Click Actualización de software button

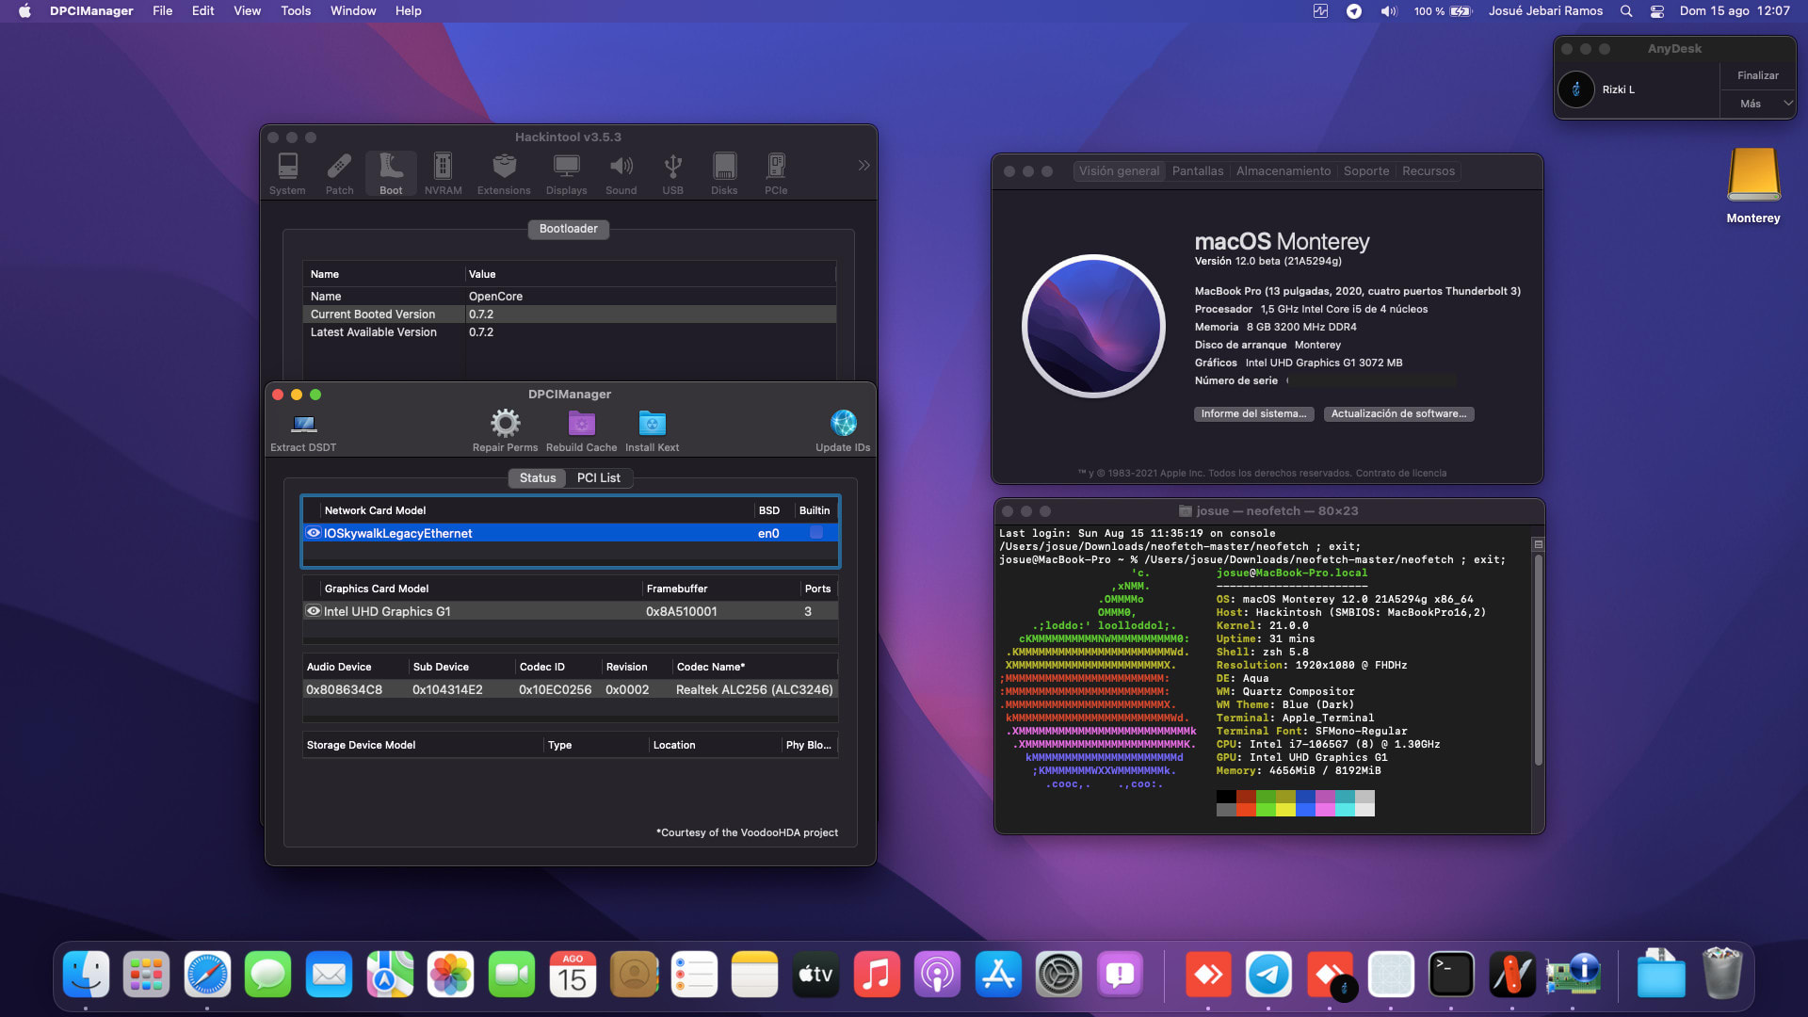pyautogui.click(x=1398, y=414)
